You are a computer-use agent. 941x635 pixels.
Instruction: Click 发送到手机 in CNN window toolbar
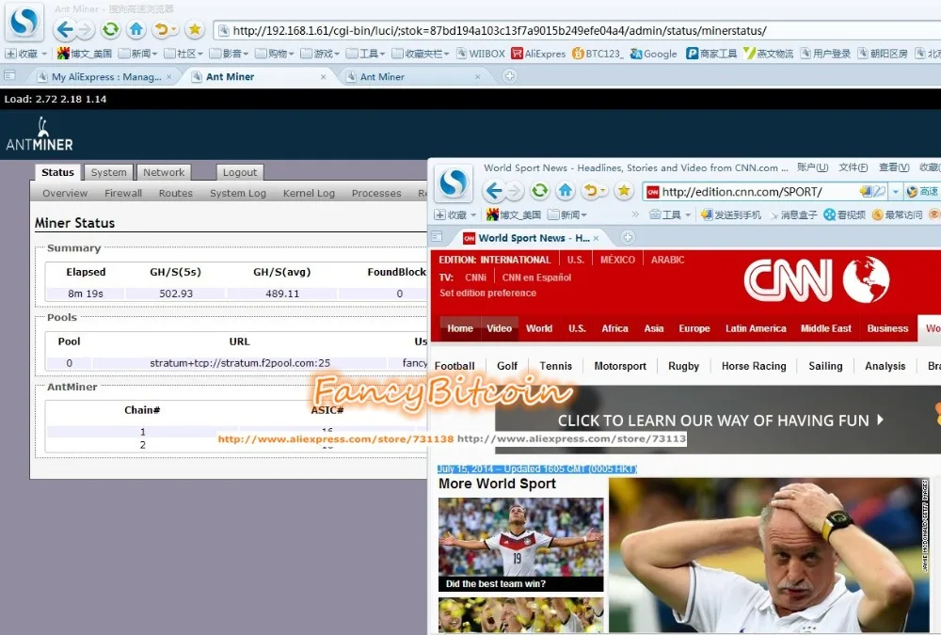tap(731, 214)
